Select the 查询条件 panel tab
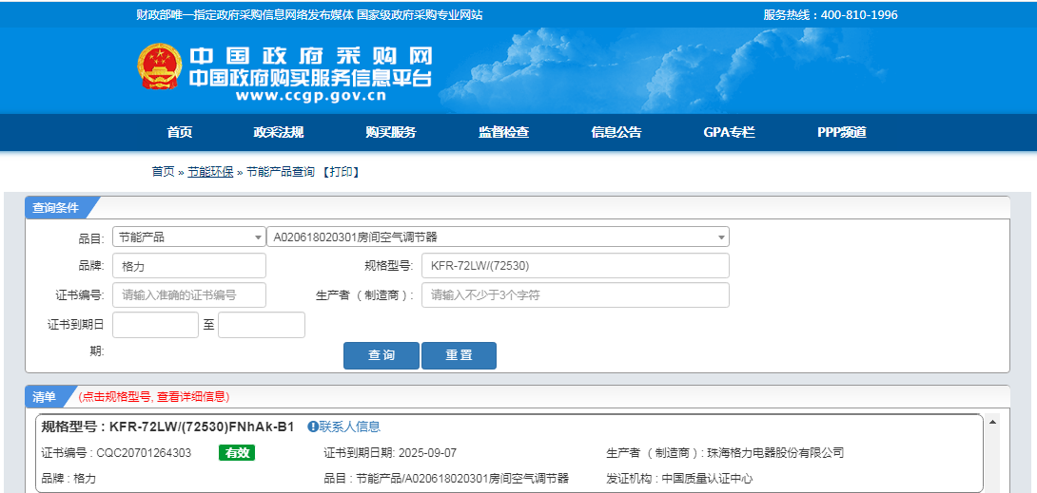The height and width of the screenshot is (493, 1037). (58, 207)
